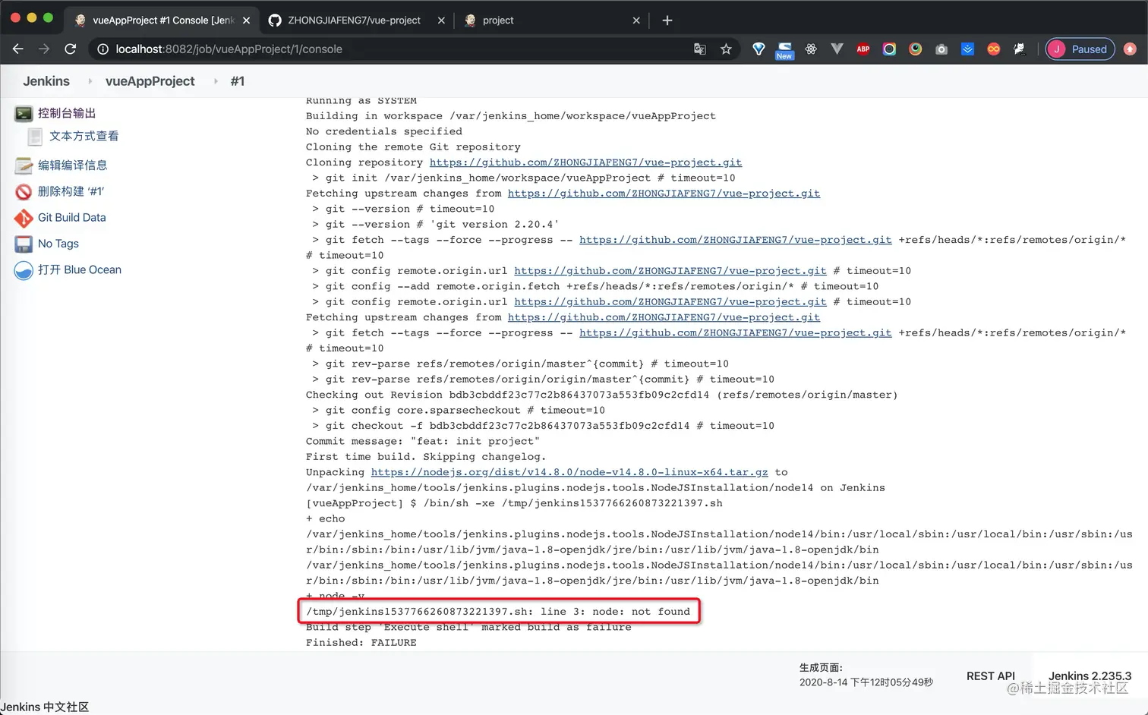Open the nodejs.org node-v14.8.0 tarball link
The width and height of the screenshot is (1148, 715).
[569, 472]
